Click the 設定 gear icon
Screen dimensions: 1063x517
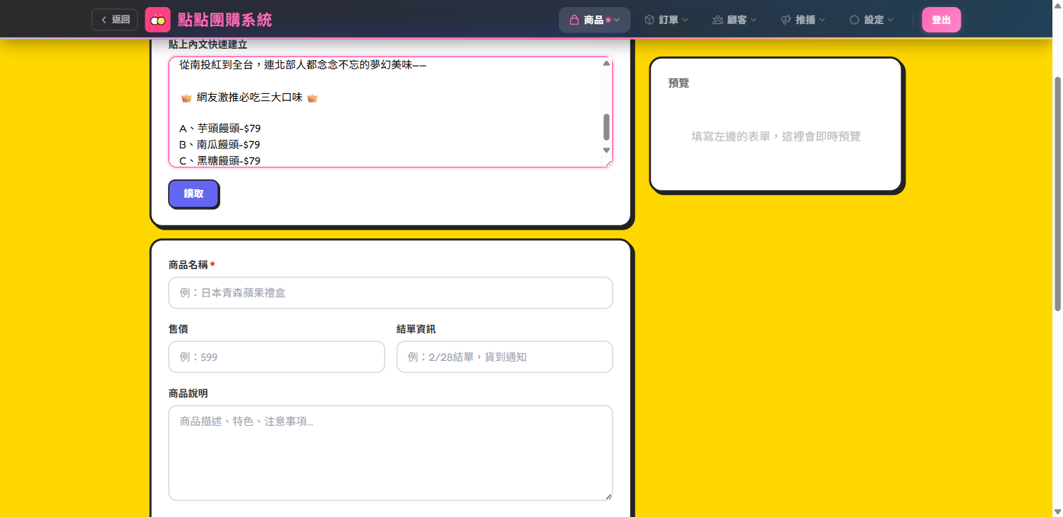pyautogui.click(x=855, y=20)
